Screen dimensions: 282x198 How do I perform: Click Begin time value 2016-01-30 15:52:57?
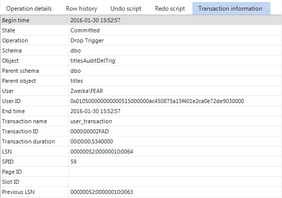pos(95,20)
